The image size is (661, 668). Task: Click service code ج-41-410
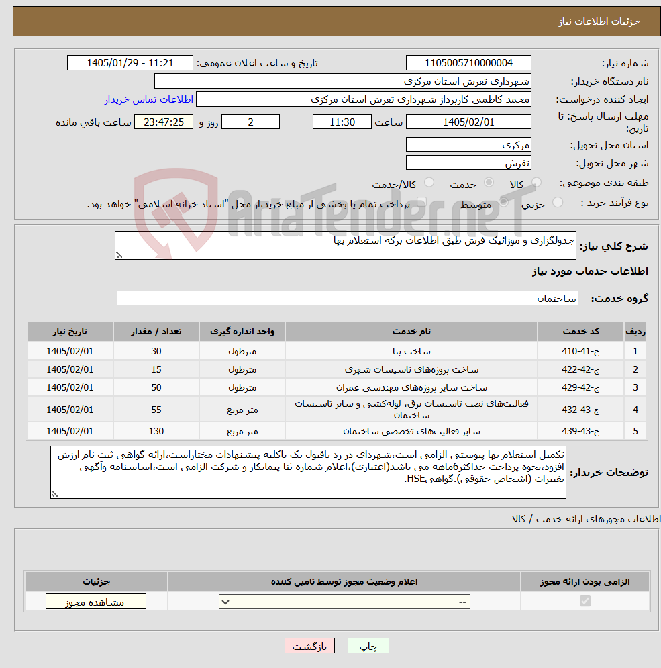coord(580,352)
